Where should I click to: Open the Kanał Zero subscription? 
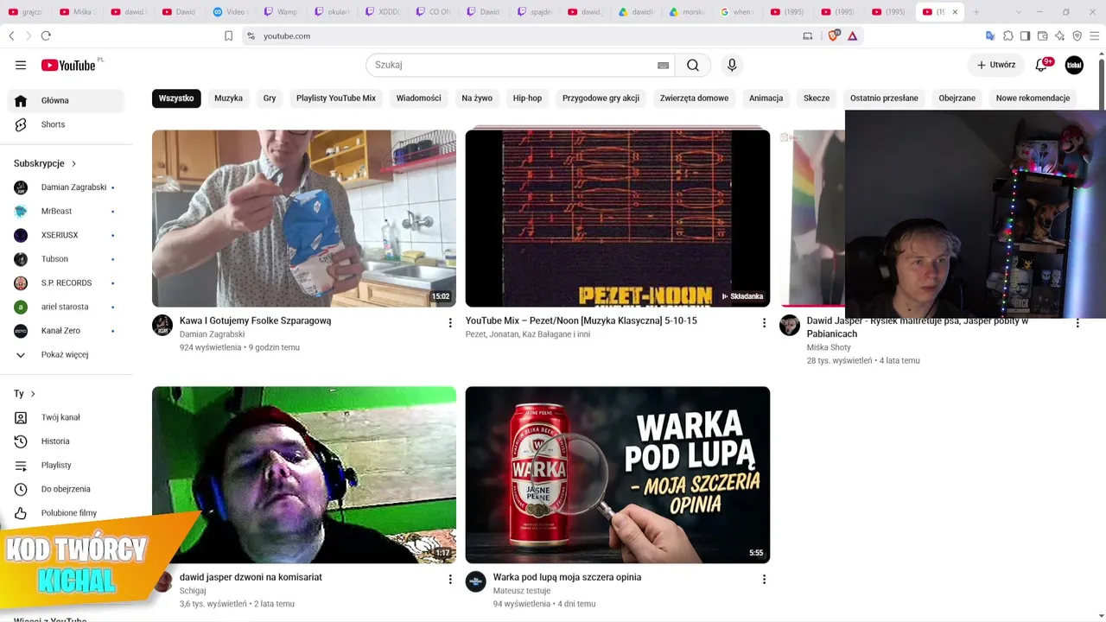pyautogui.click(x=66, y=331)
